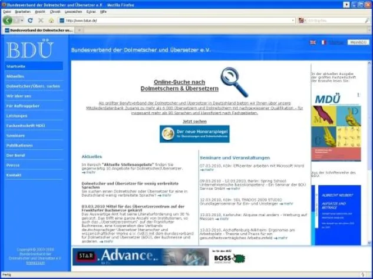This screenshot has width=373, height=279.
Task: Open mehr link for wenig verbreitete Sprachen
Action: coord(164,196)
